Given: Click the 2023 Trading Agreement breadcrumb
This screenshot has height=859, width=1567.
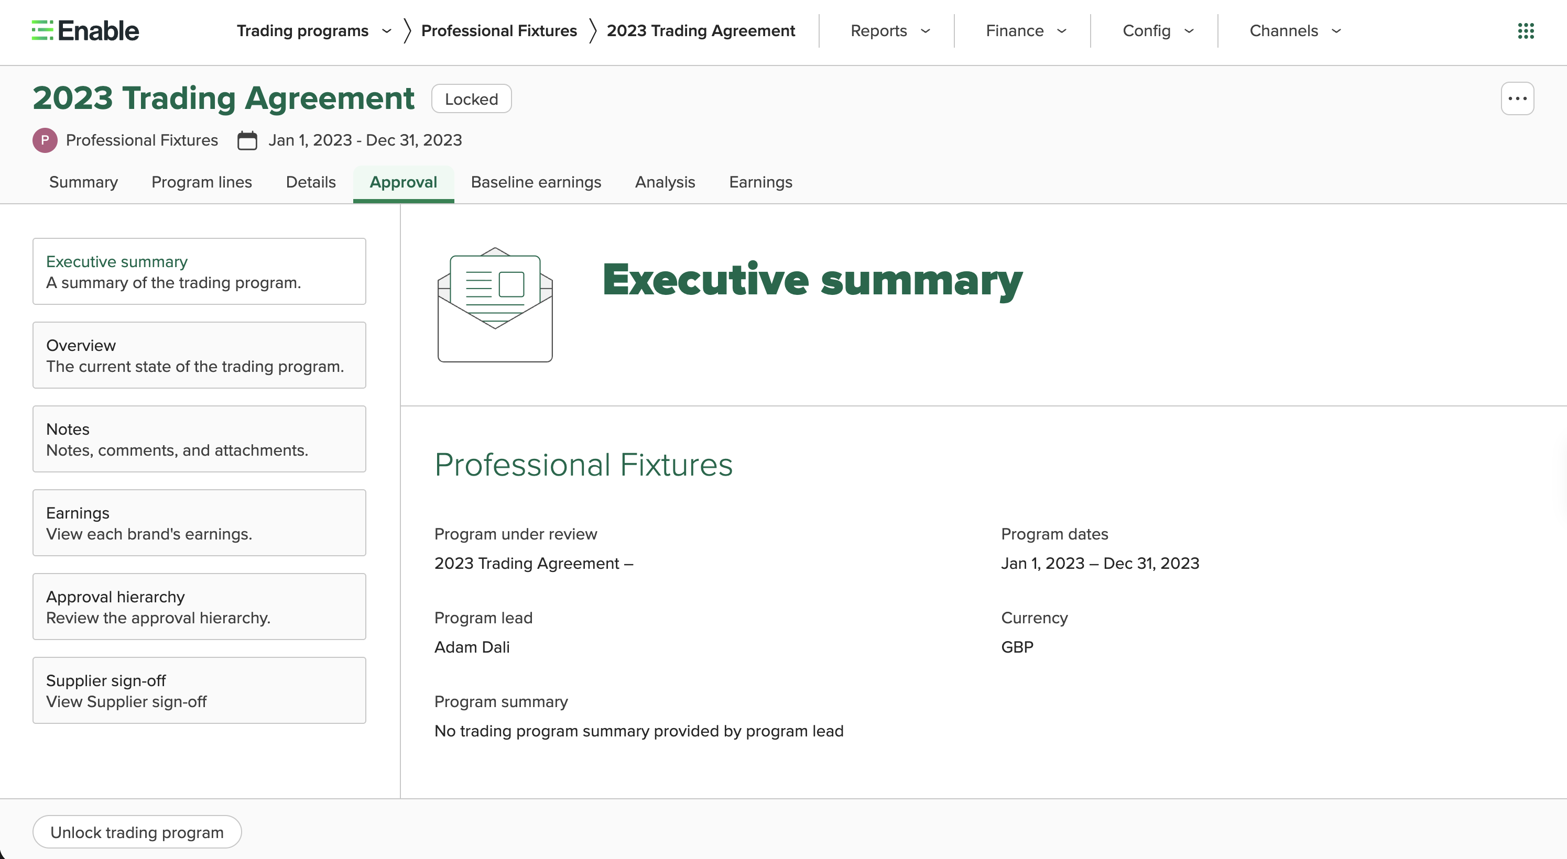Looking at the screenshot, I should (x=701, y=30).
